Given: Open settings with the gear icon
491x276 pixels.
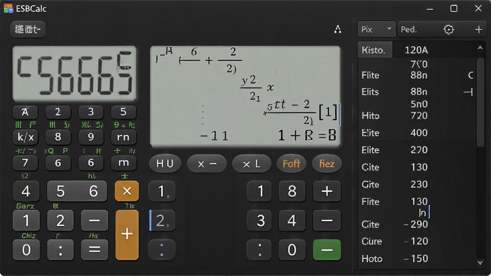Looking at the screenshot, I should pos(448,29).
